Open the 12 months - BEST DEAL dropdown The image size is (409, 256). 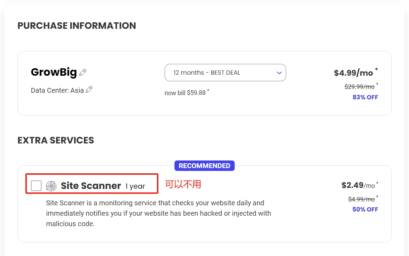(x=225, y=73)
